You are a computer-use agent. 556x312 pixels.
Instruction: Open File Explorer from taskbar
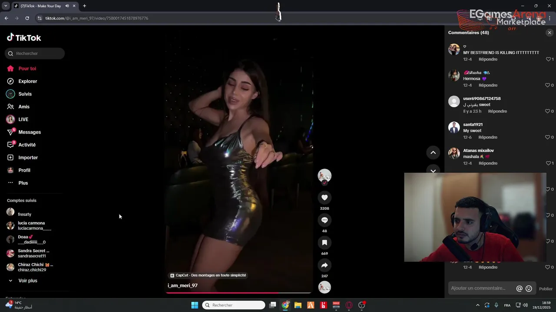click(x=298, y=305)
